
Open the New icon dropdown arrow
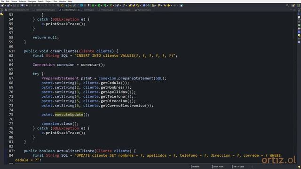[x=5, y=5]
